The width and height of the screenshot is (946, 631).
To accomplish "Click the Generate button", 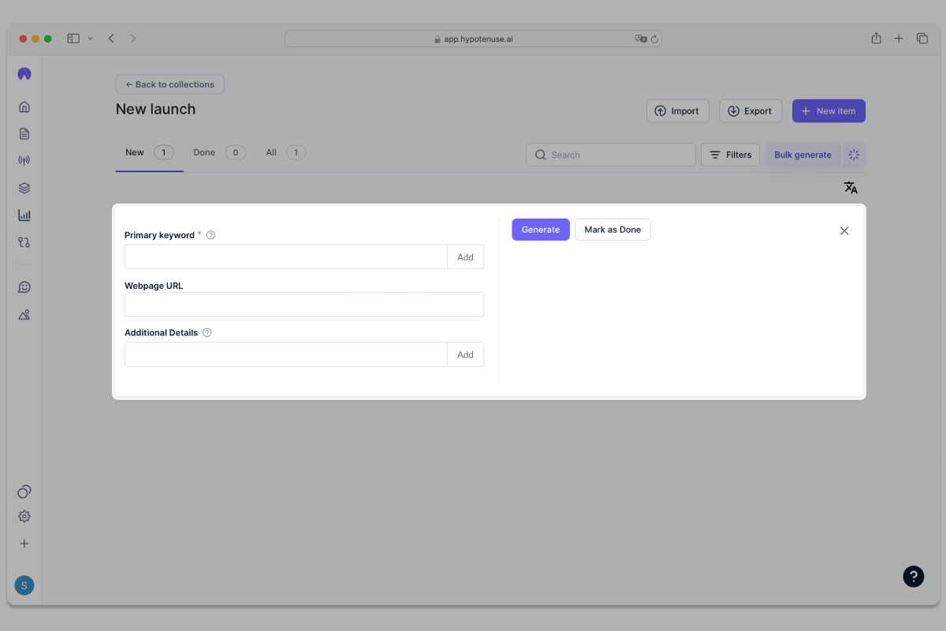I will (x=540, y=230).
